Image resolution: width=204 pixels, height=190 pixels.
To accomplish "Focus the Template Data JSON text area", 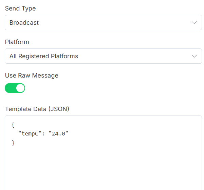I will [x=103, y=153].
